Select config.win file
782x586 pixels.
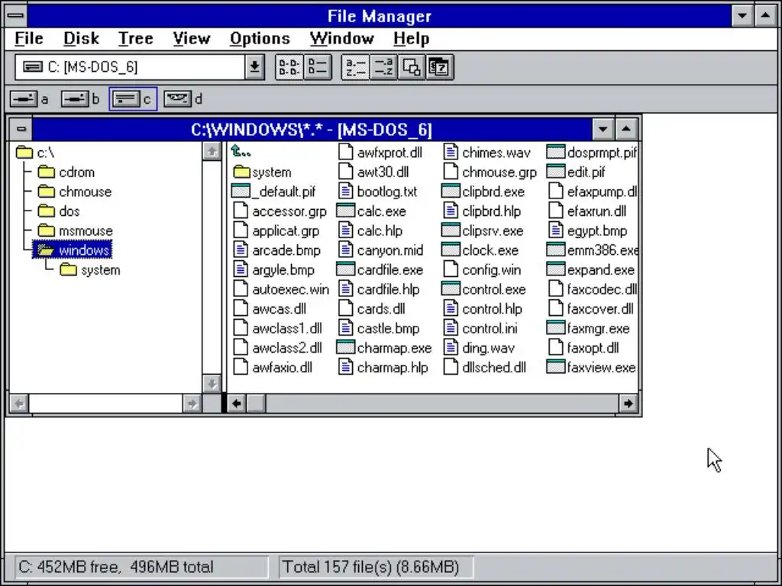(483, 270)
